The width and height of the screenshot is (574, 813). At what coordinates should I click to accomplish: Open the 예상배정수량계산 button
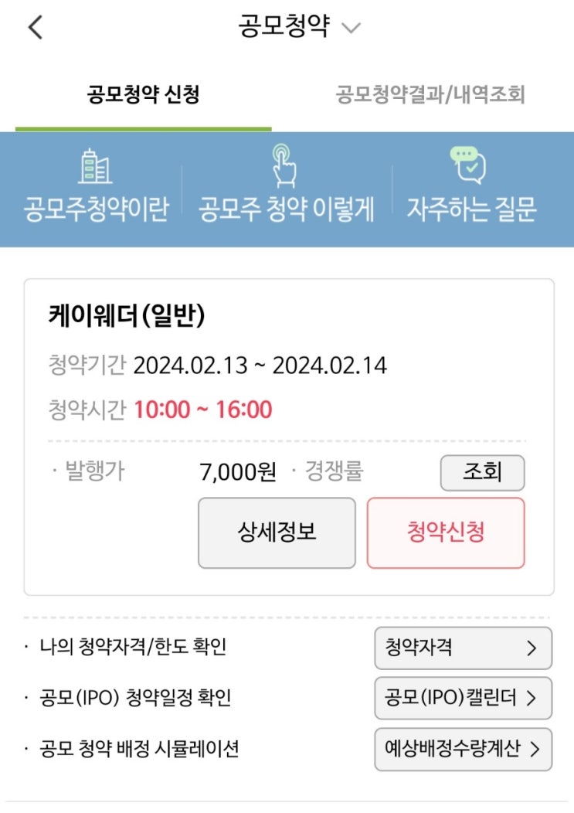click(463, 749)
